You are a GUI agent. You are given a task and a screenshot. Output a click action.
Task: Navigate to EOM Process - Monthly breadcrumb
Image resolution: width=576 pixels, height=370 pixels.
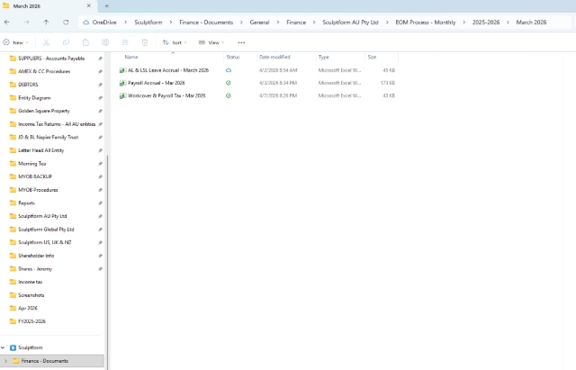[x=426, y=23]
